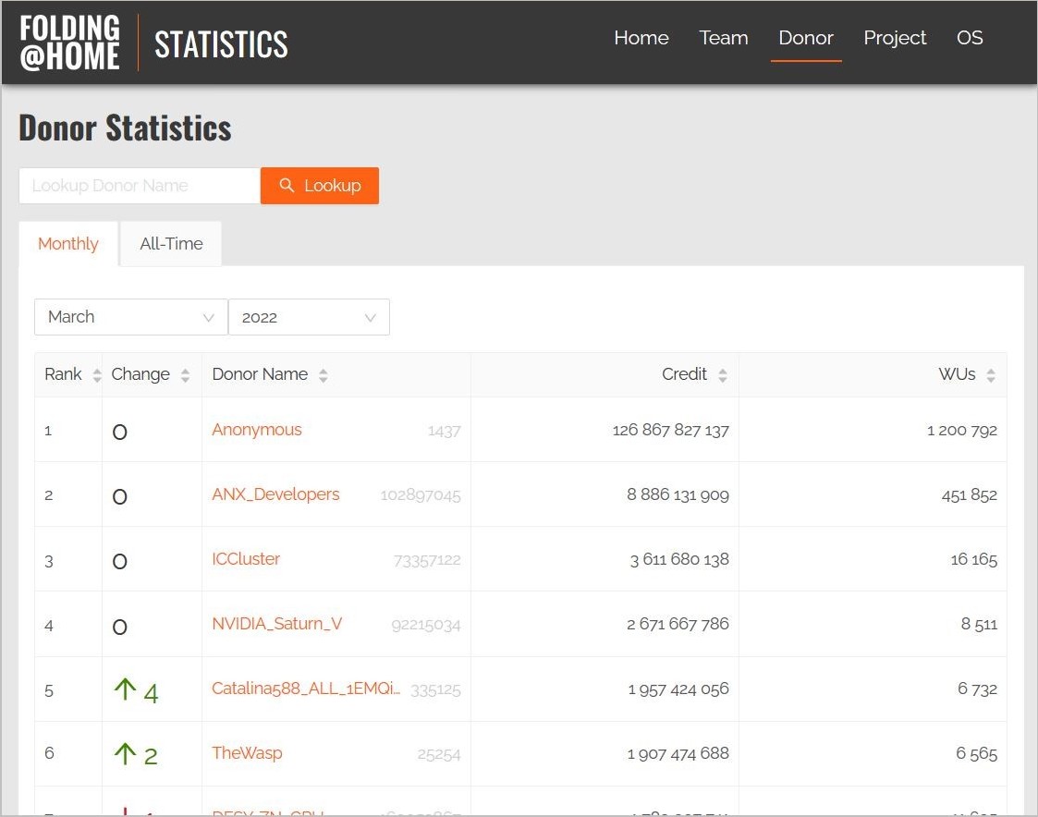Screen dimensions: 1038x817
Task: Open the Team page in navigation
Action: pos(723,38)
